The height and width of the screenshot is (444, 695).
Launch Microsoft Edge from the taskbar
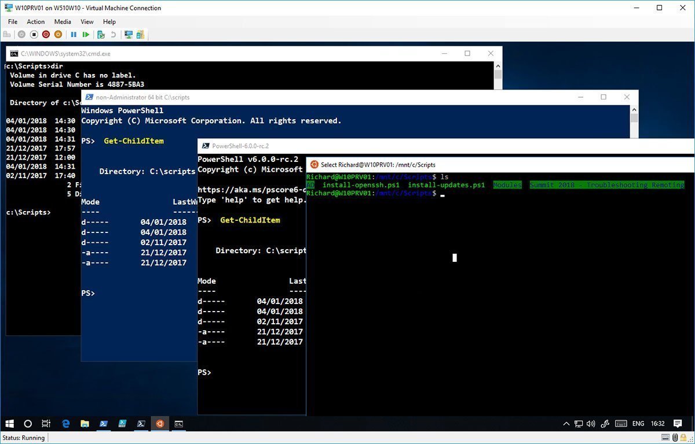click(x=65, y=423)
